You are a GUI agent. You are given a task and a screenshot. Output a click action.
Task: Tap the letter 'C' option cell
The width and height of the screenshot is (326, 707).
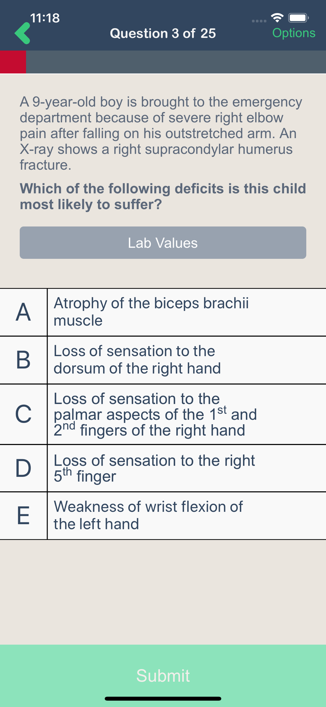(23, 414)
